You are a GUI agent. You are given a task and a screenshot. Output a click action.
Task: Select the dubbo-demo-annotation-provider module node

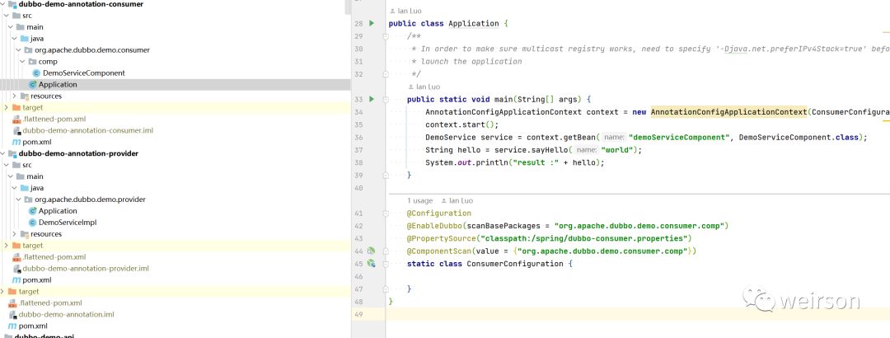[77, 153]
